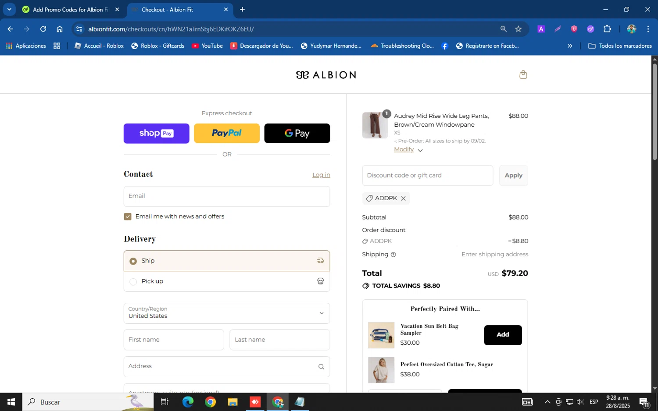Open the shopping bag cart icon
Screen dimensions: 658x411
pyautogui.click(x=523, y=74)
